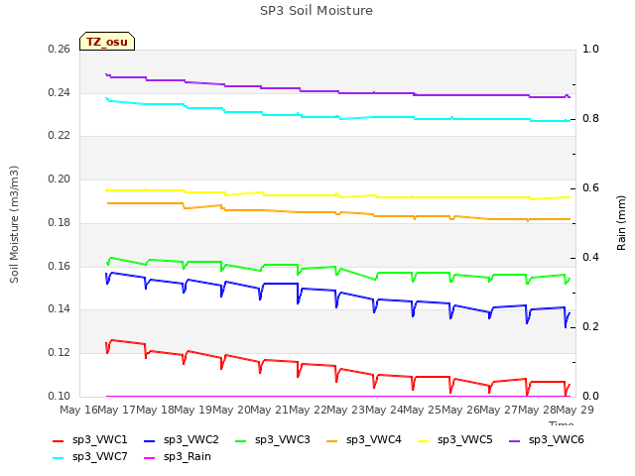Click the TZ_osu annotation label
Screen dimensions: 635x476
click(x=107, y=42)
